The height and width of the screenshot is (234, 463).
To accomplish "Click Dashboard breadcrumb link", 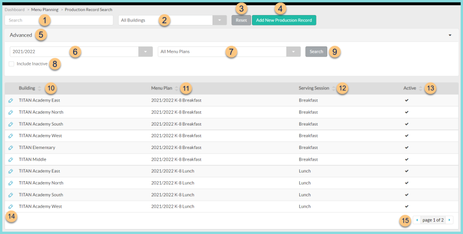I will [15, 10].
